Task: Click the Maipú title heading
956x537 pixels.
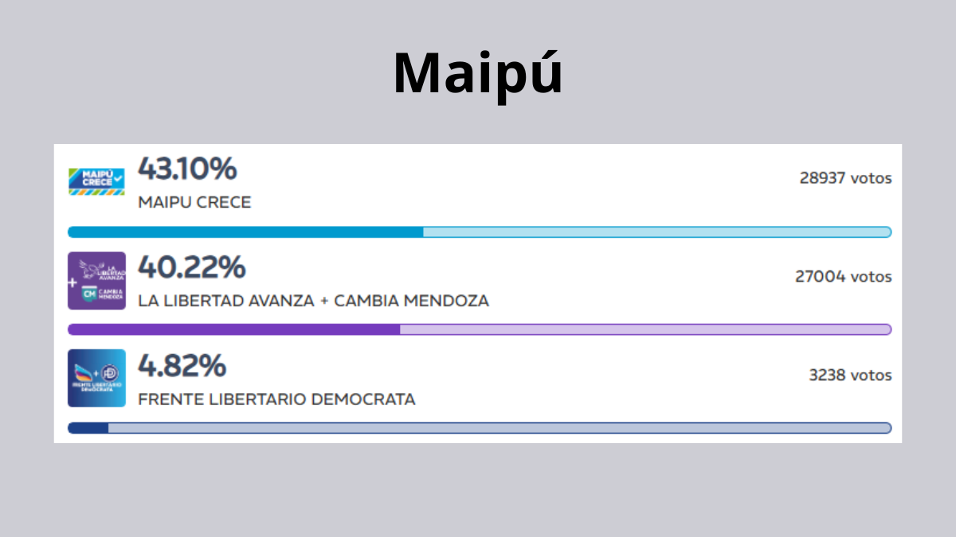Action: pos(478,74)
